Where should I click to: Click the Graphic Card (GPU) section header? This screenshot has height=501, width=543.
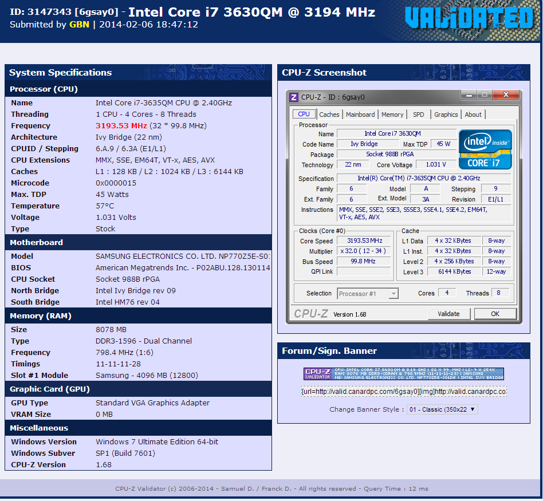coord(138,389)
